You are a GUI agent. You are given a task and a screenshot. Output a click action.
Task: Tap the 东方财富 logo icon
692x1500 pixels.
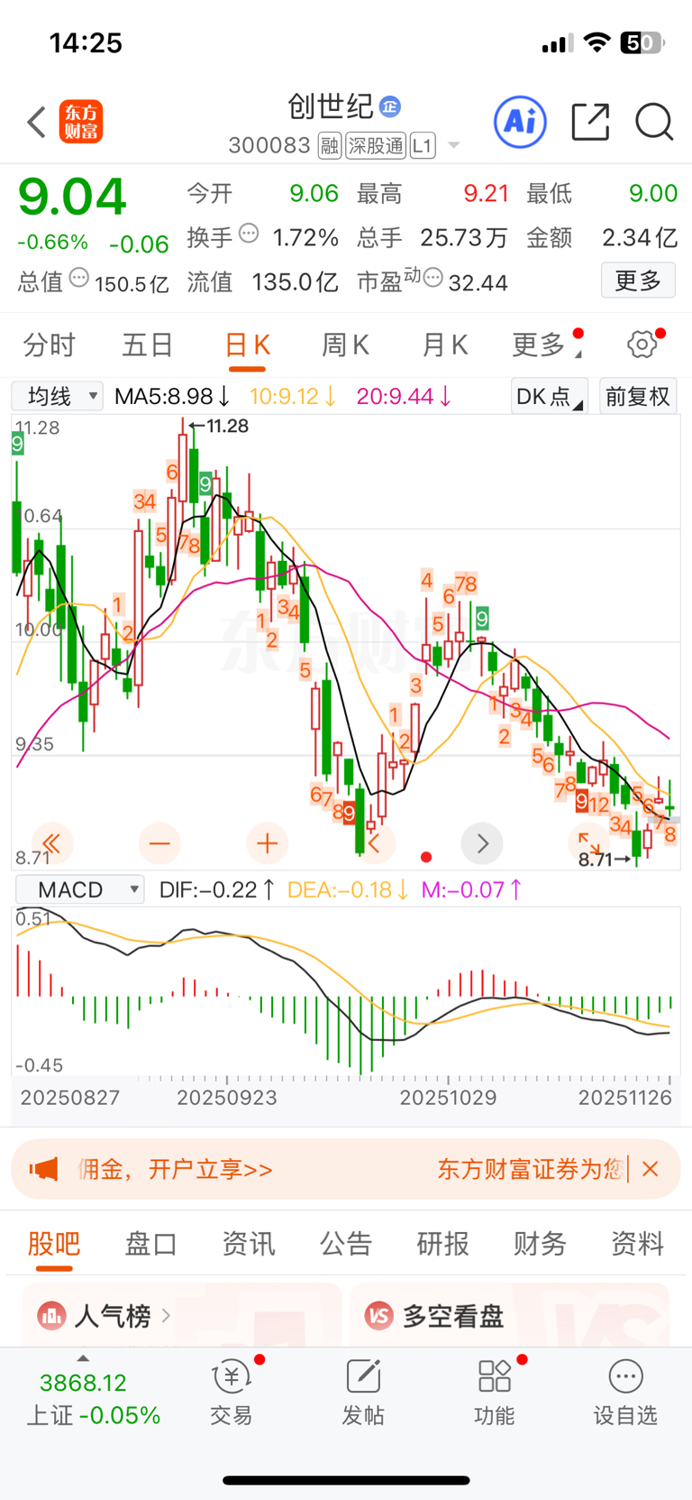click(81, 122)
